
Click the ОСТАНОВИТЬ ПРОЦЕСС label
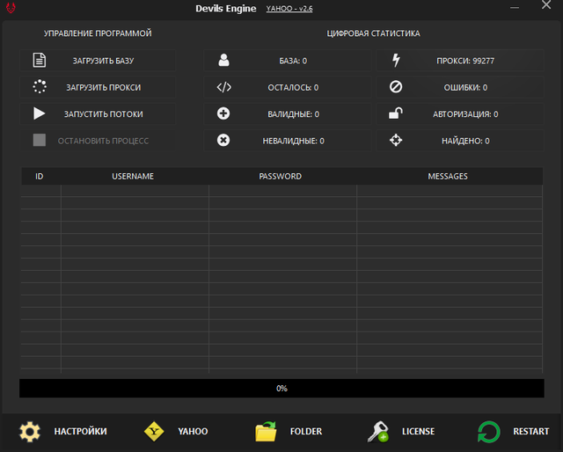pyautogui.click(x=103, y=141)
